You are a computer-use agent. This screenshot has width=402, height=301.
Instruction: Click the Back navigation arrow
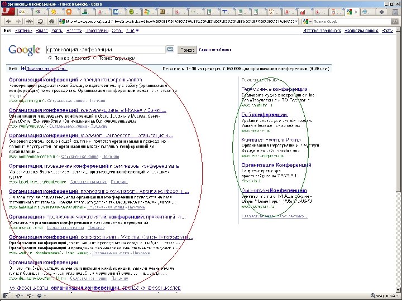(8, 22)
